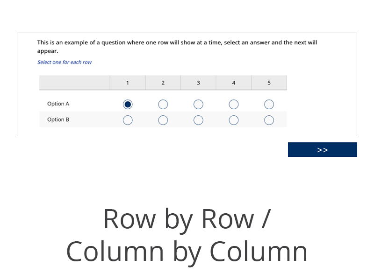Select rating 4 for Option B
Screen dimensions: 374x280
234,120
